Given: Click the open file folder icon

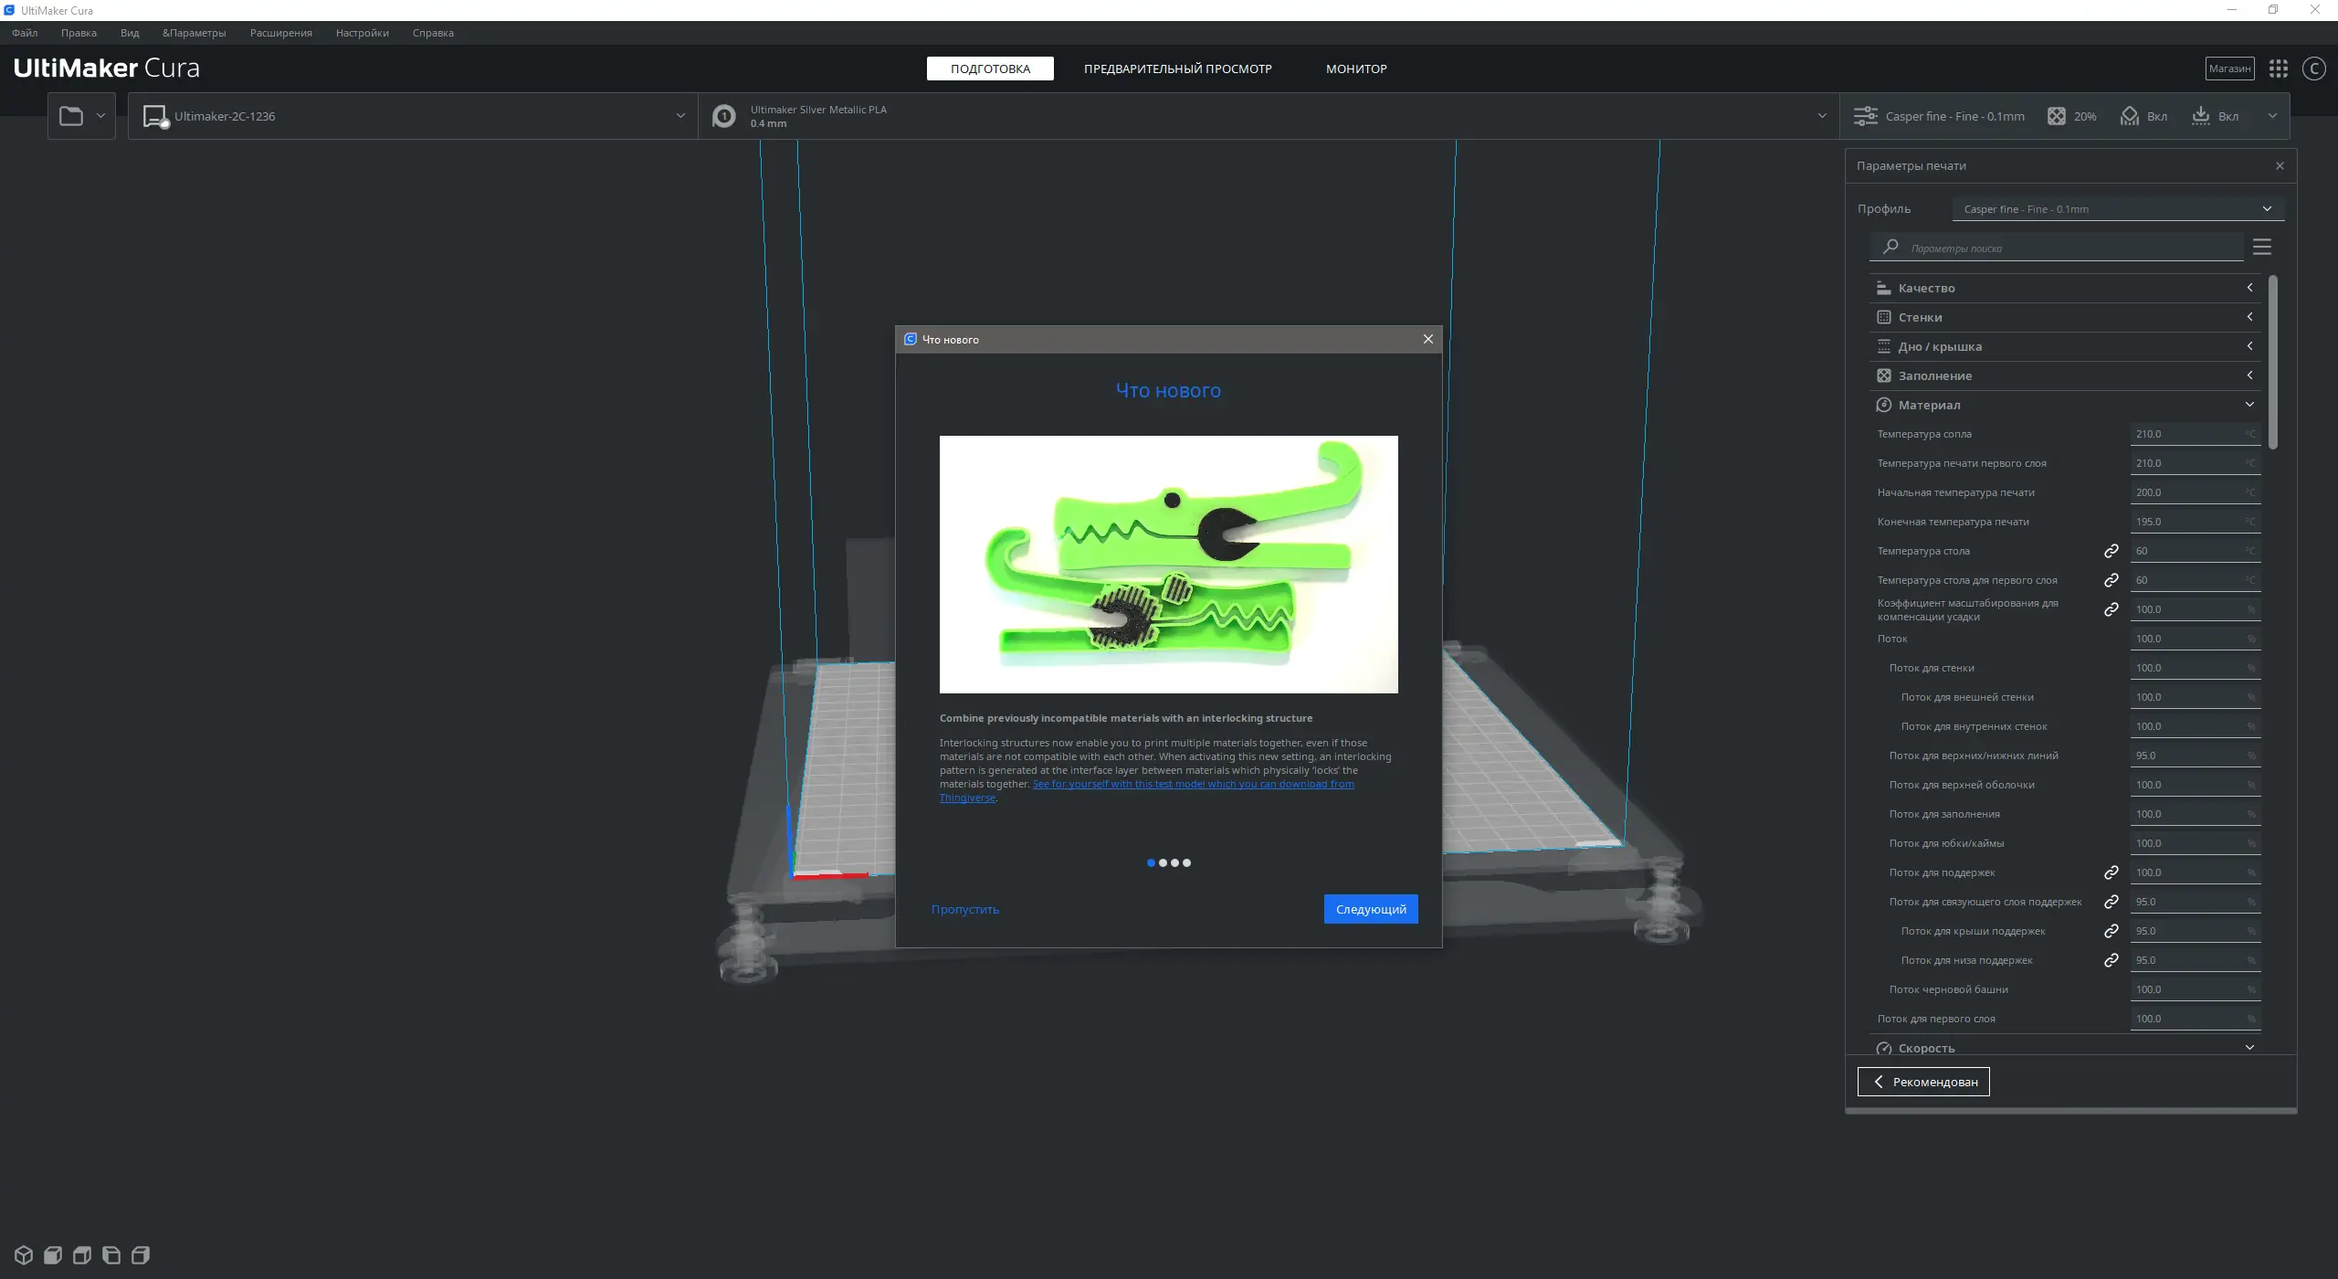Looking at the screenshot, I should 71,116.
